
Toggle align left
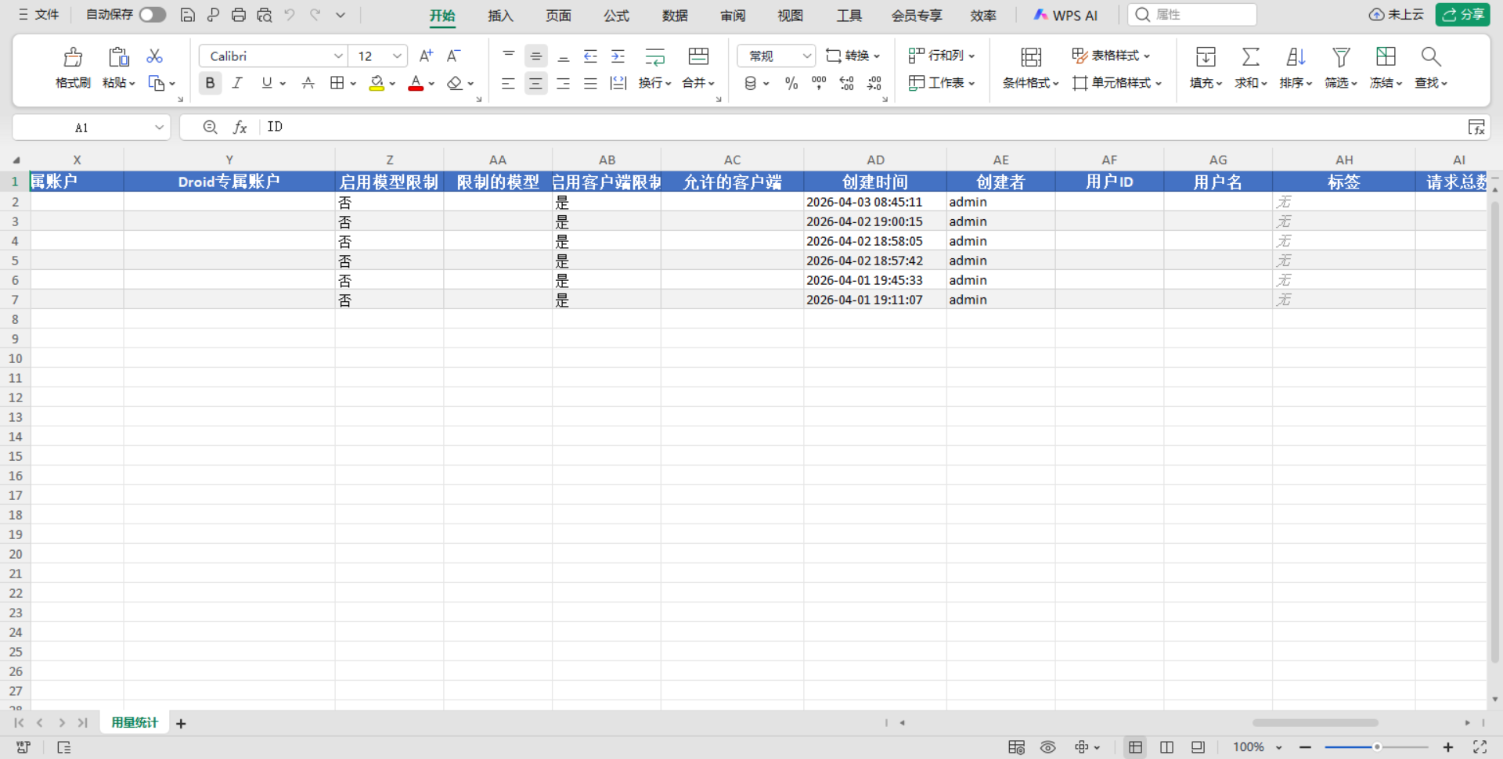pos(508,83)
